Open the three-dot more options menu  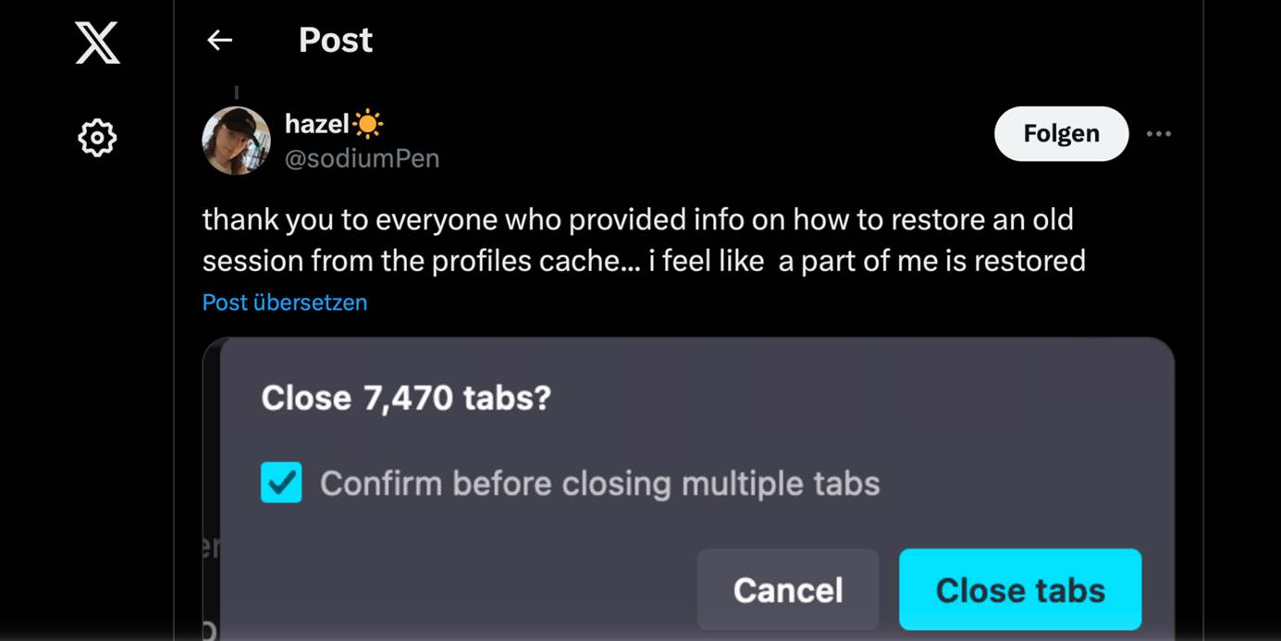1159,134
